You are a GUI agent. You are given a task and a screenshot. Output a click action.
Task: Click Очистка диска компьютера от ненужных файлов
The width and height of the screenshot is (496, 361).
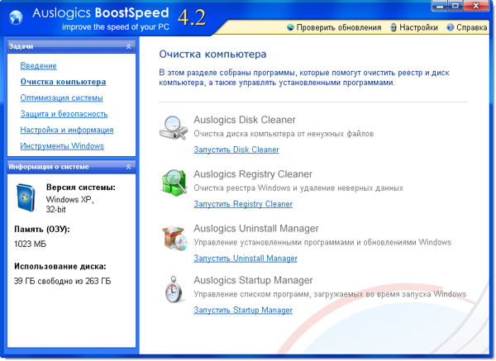tap(284, 134)
